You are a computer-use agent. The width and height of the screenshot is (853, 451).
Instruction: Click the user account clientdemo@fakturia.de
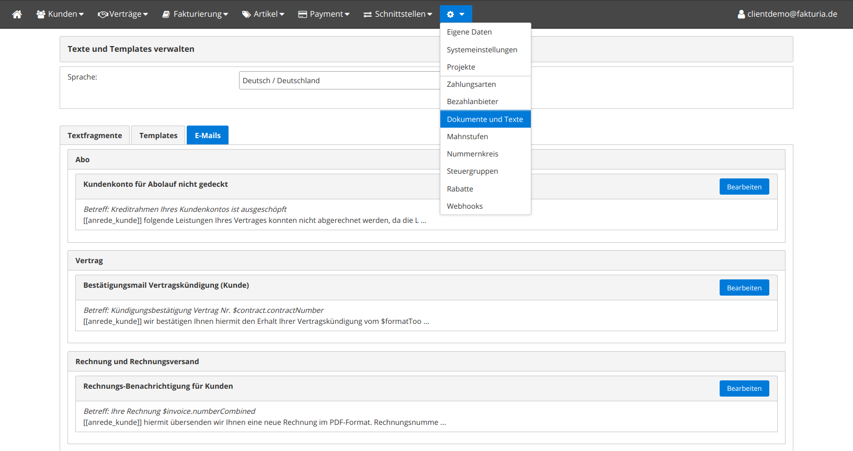tap(787, 14)
